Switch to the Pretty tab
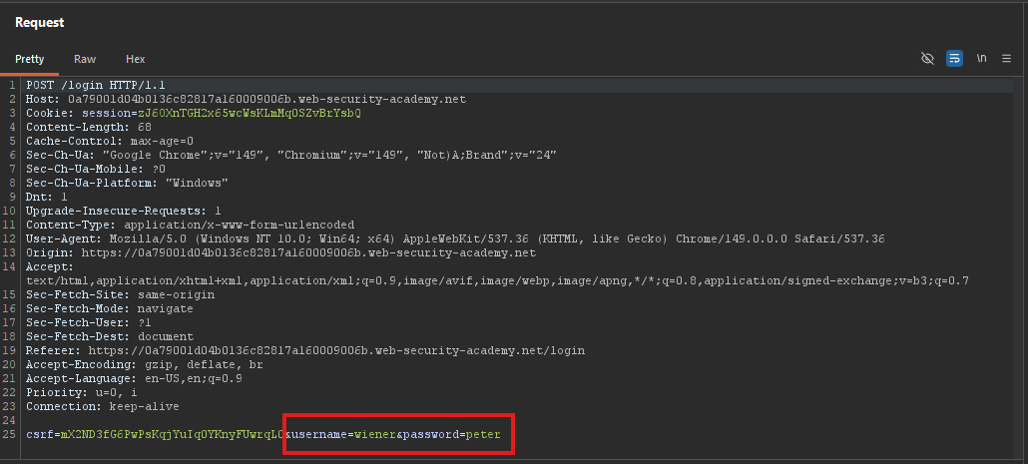This screenshot has width=1028, height=464. (30, 59)
